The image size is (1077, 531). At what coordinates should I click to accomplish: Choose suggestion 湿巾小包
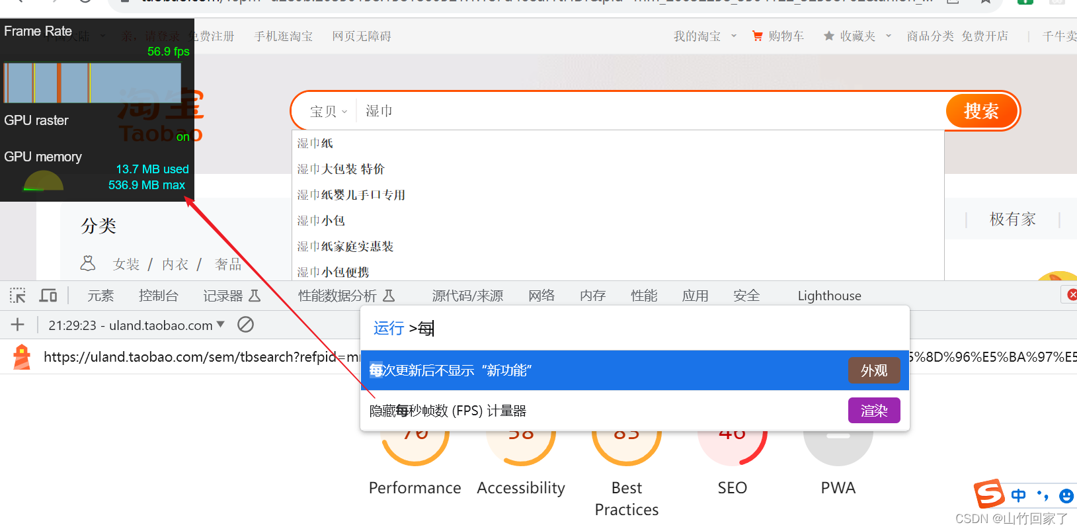coord(618,221)
